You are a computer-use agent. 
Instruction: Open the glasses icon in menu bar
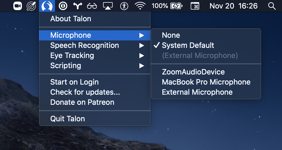tap(92, 6)
